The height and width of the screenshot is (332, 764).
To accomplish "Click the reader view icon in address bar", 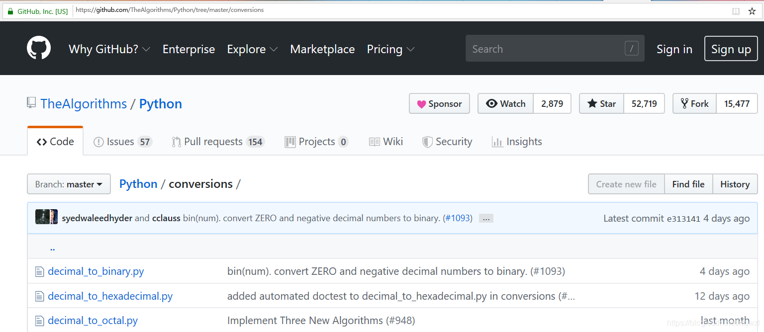I will point(736,11).
